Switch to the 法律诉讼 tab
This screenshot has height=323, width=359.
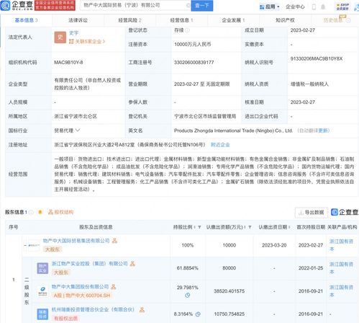coord(78,20)
